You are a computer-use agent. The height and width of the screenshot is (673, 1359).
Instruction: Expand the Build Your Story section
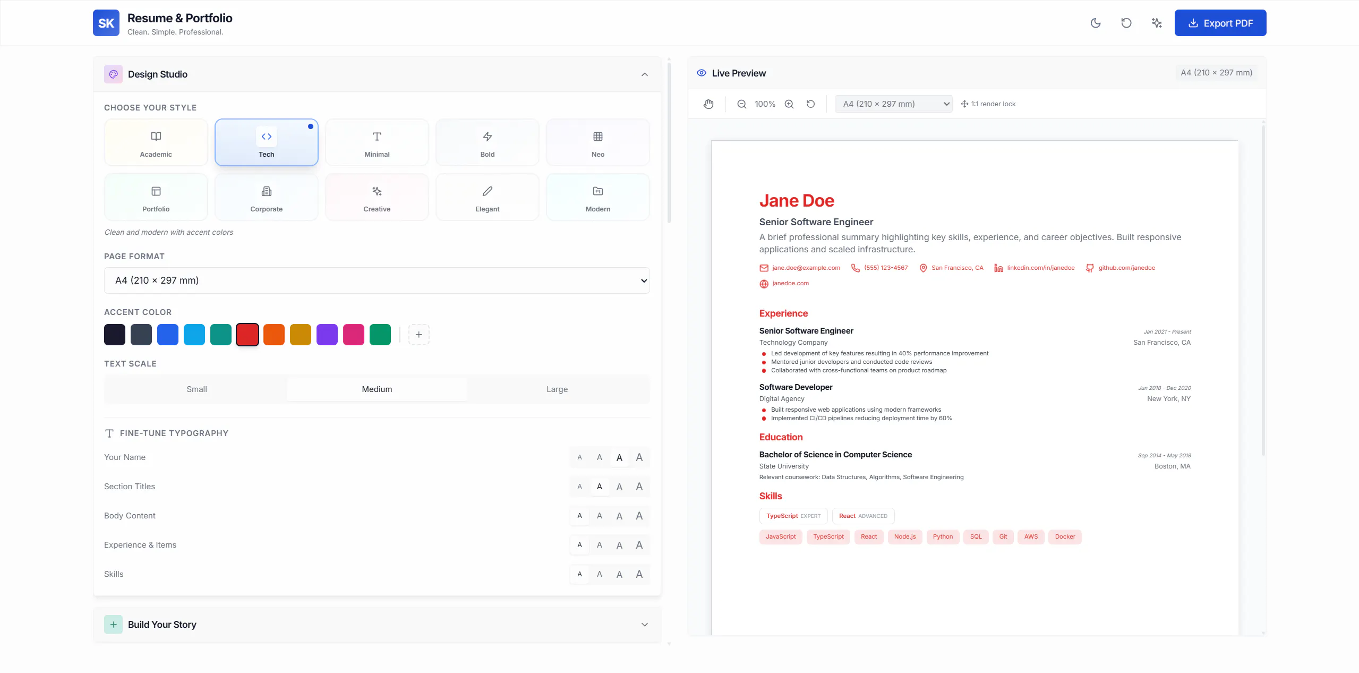click(x=644, y=625)
